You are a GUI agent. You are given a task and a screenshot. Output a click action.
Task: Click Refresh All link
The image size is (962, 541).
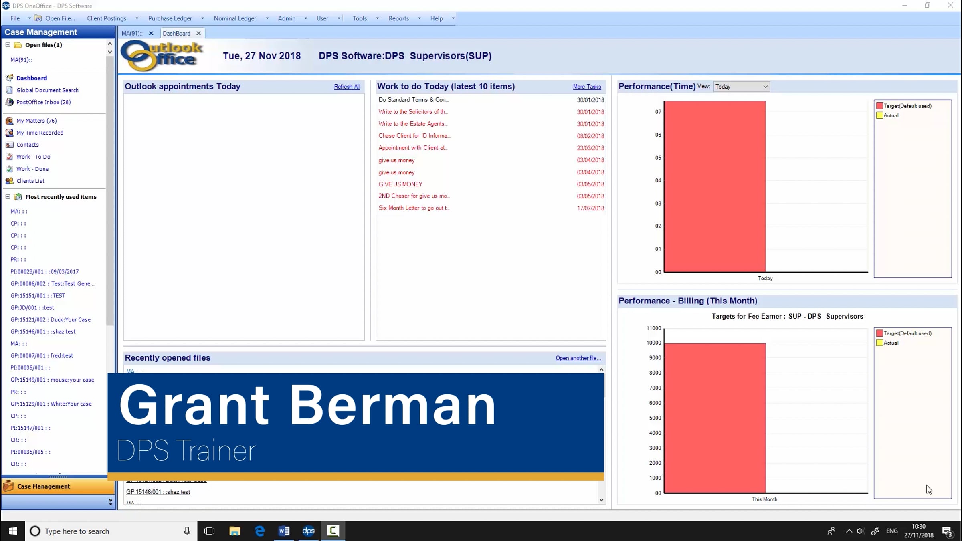[347, 87]
